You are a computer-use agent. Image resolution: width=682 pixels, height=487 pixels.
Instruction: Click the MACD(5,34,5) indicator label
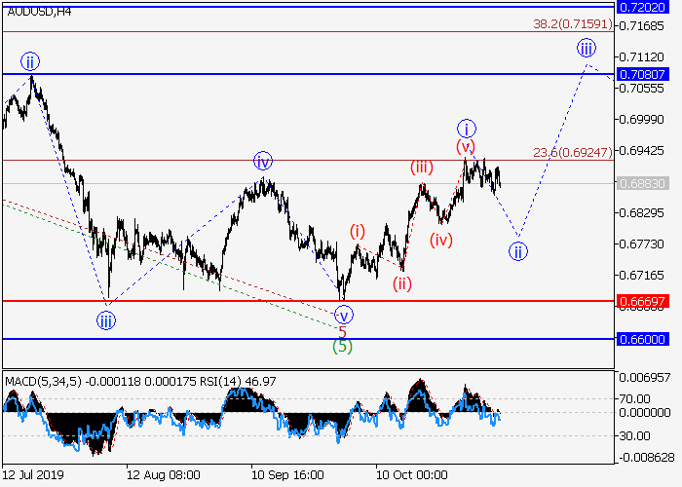43,378
